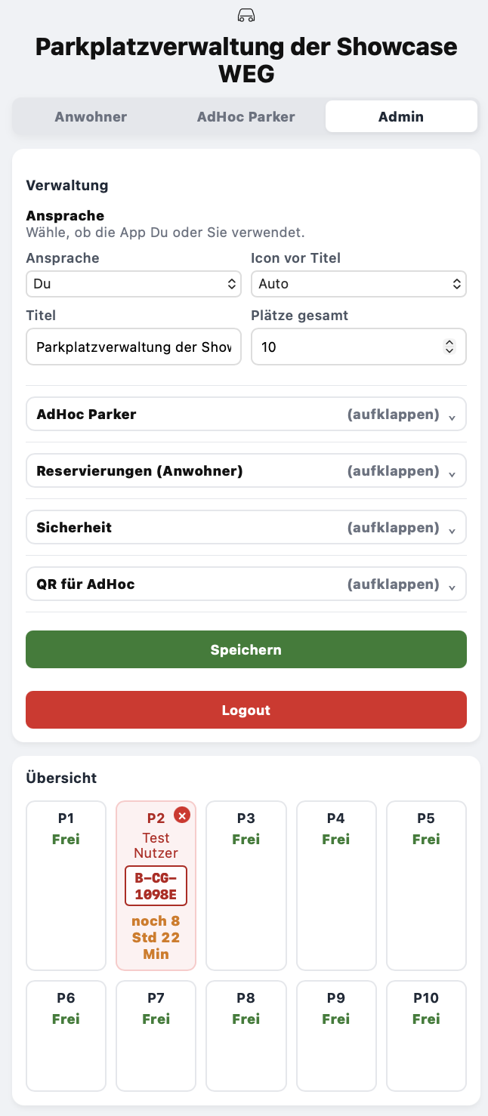
Task: Click the down arrow of Plätze gesamt stepper
Action: pos(450,350)
